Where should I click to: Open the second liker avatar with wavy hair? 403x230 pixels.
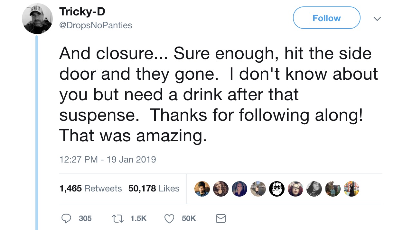click(221, 189)
